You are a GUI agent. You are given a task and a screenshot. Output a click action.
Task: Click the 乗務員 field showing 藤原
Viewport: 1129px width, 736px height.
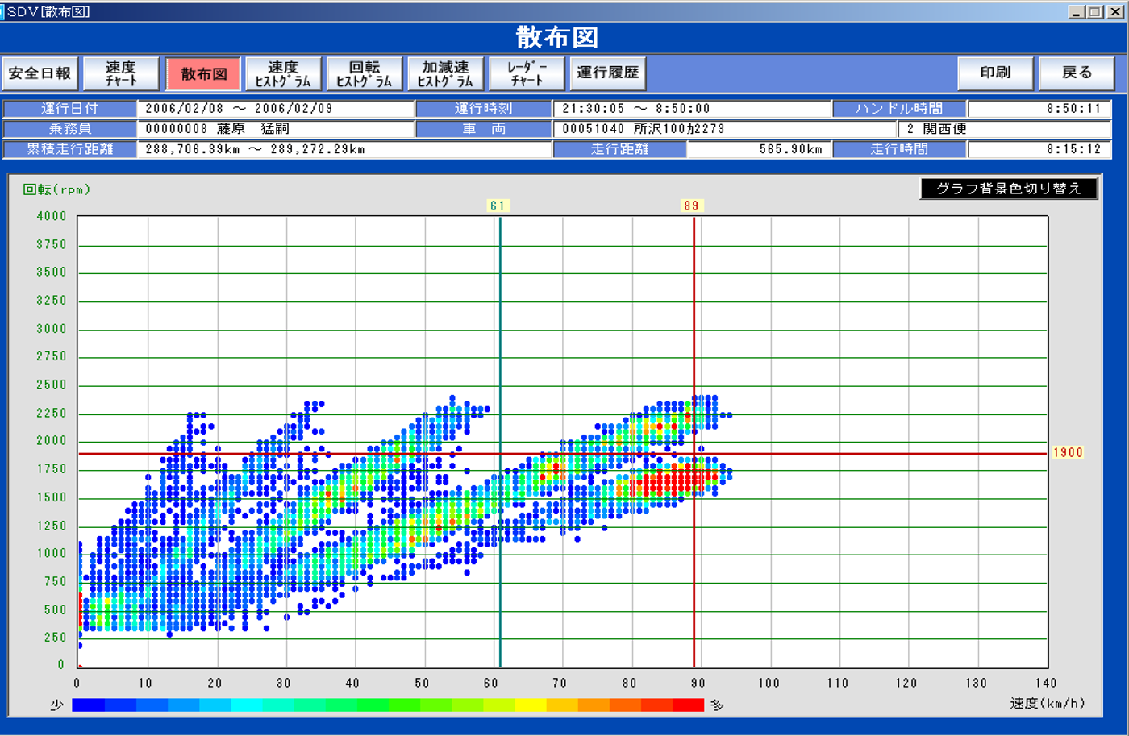(x=275, y=129)
